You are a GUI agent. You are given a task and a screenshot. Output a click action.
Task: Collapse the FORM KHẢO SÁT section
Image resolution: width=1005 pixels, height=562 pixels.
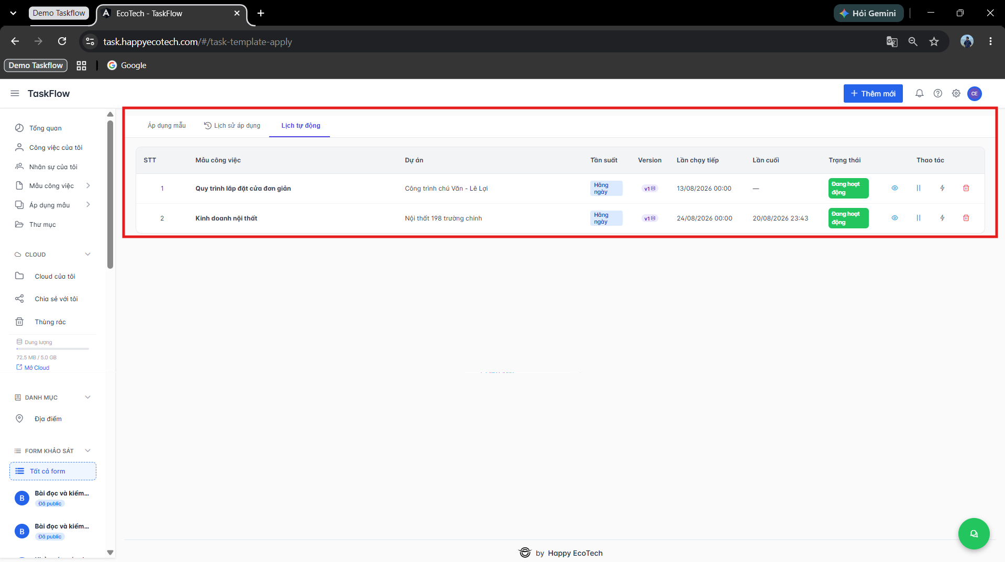coord(87,451)
